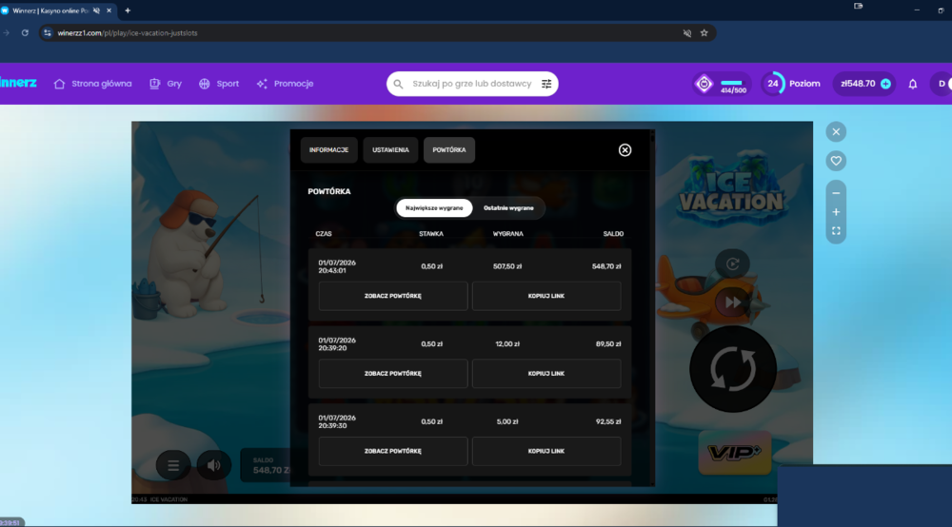Switch to the Ustawienia tab

tap(390, 149)
